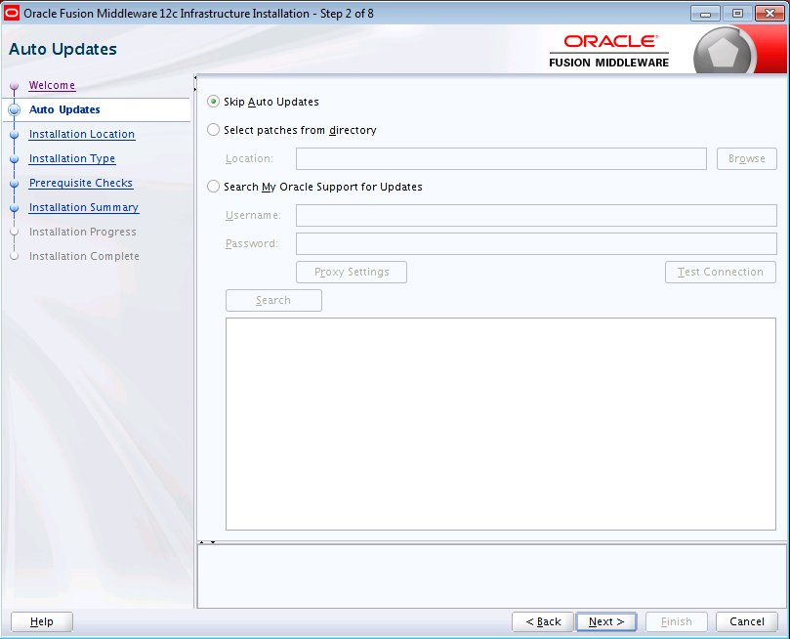This screenshot has height=639, width=790.
Task: Minimize the installer window
Action: pyautogui.click(x=705, y=14)
